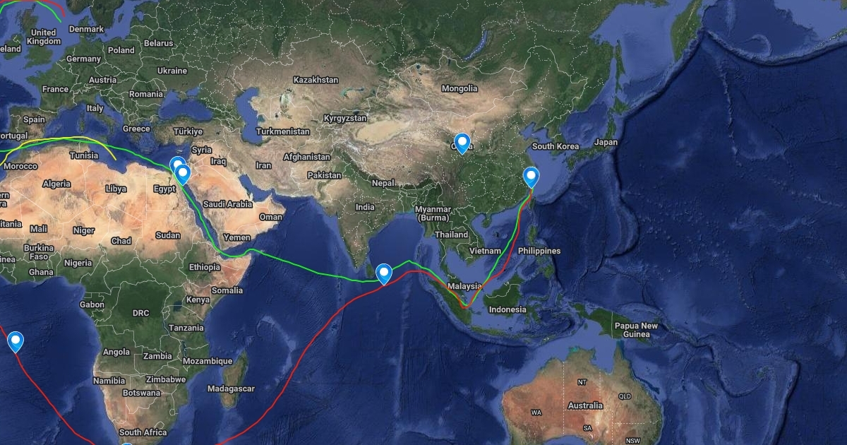Click the front map pin over Egypt

(183, 174)
